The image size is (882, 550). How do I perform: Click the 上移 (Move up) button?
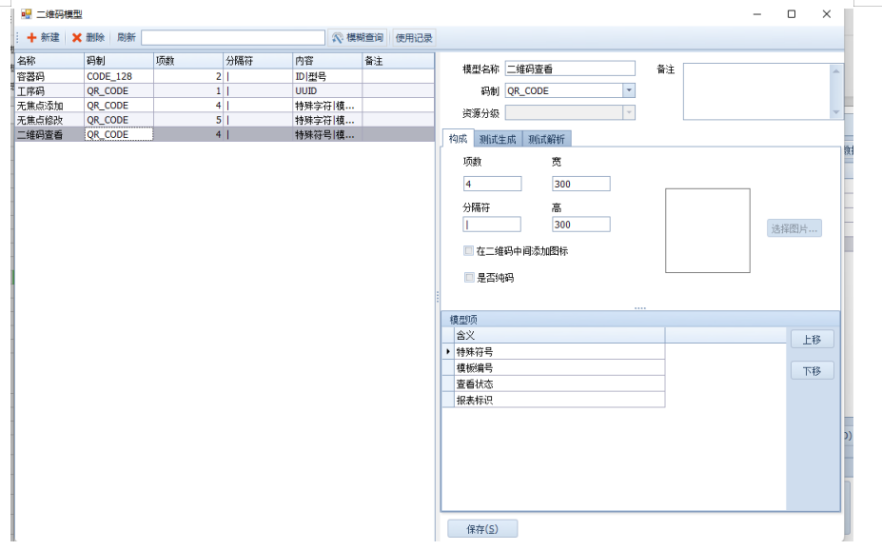[812, 339]
